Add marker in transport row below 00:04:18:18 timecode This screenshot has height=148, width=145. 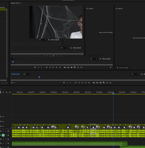coord(64,83)
